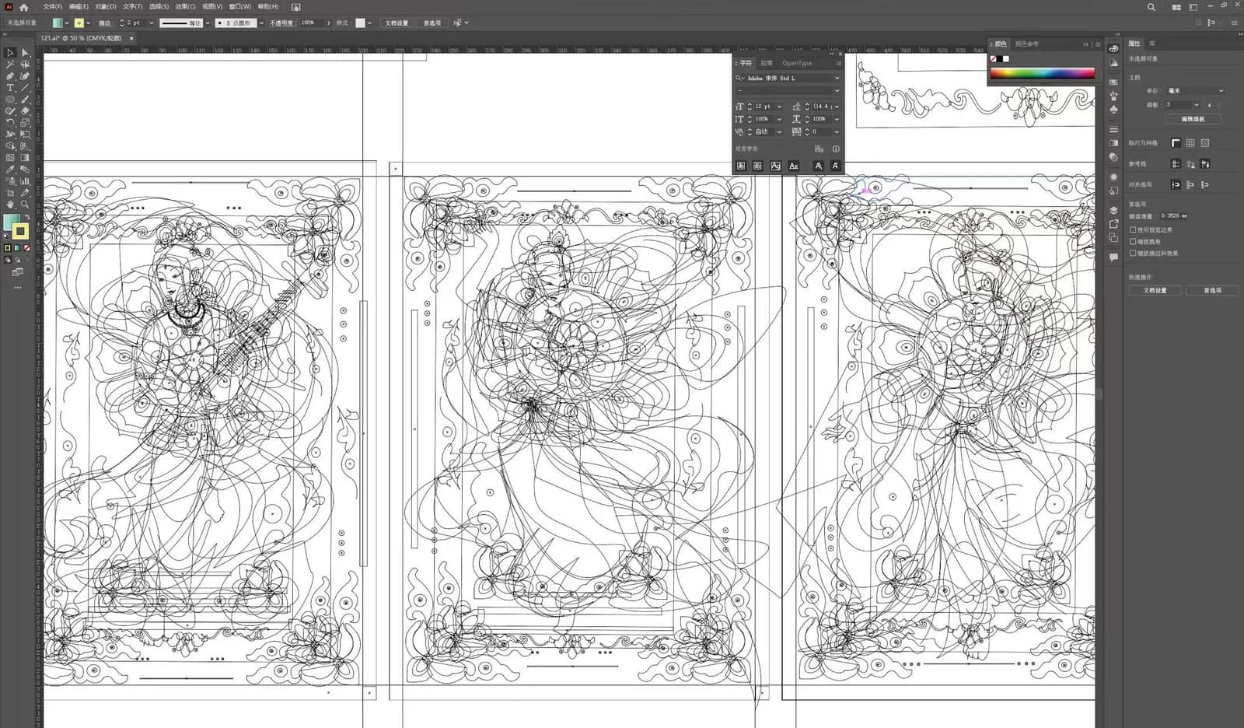The width and height of the screenshot is (1244, 728).
Task: Enable the 缩放描边和效果 checkbox
Action: [1133, 254]
